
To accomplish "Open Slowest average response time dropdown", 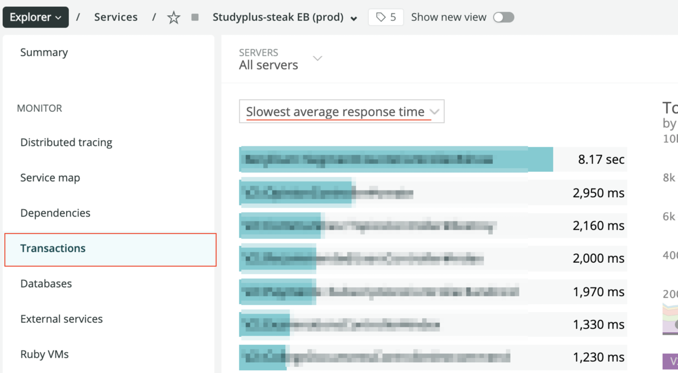I will (x=341, y=111).
